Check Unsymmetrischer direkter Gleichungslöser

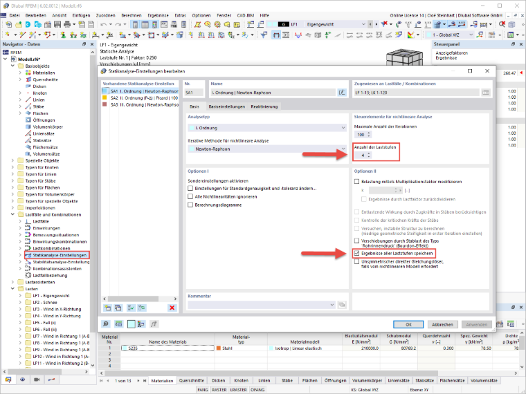(357, 262)
